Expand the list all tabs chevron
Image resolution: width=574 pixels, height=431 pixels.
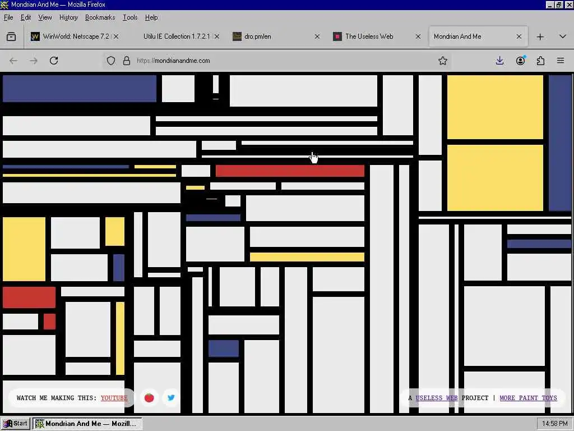[x=563, y=36]
